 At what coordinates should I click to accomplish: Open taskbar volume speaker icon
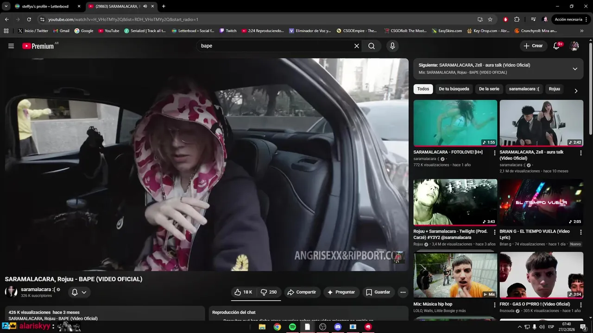click(542, 327)
